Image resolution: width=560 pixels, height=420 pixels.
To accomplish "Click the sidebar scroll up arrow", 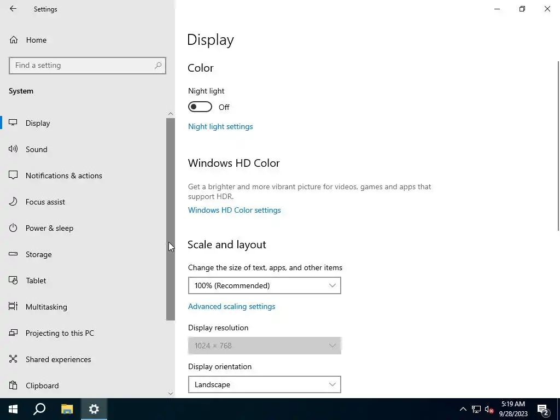I will point(171,114).
